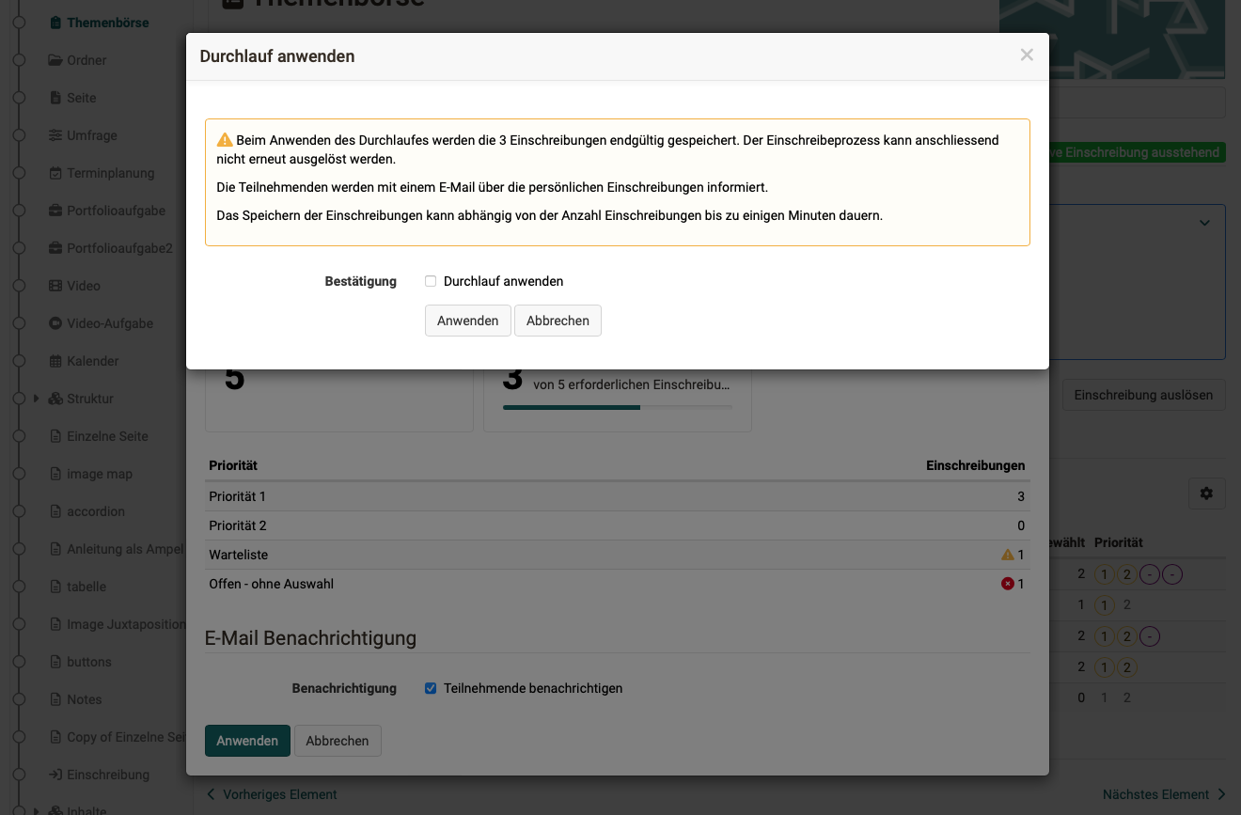Click the Terminplanung scheduling icon

pos(55,172)
